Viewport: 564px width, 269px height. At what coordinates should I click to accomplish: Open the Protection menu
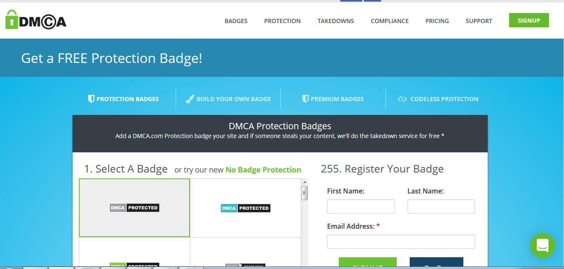pyautogui.click(x=282, y=21)
